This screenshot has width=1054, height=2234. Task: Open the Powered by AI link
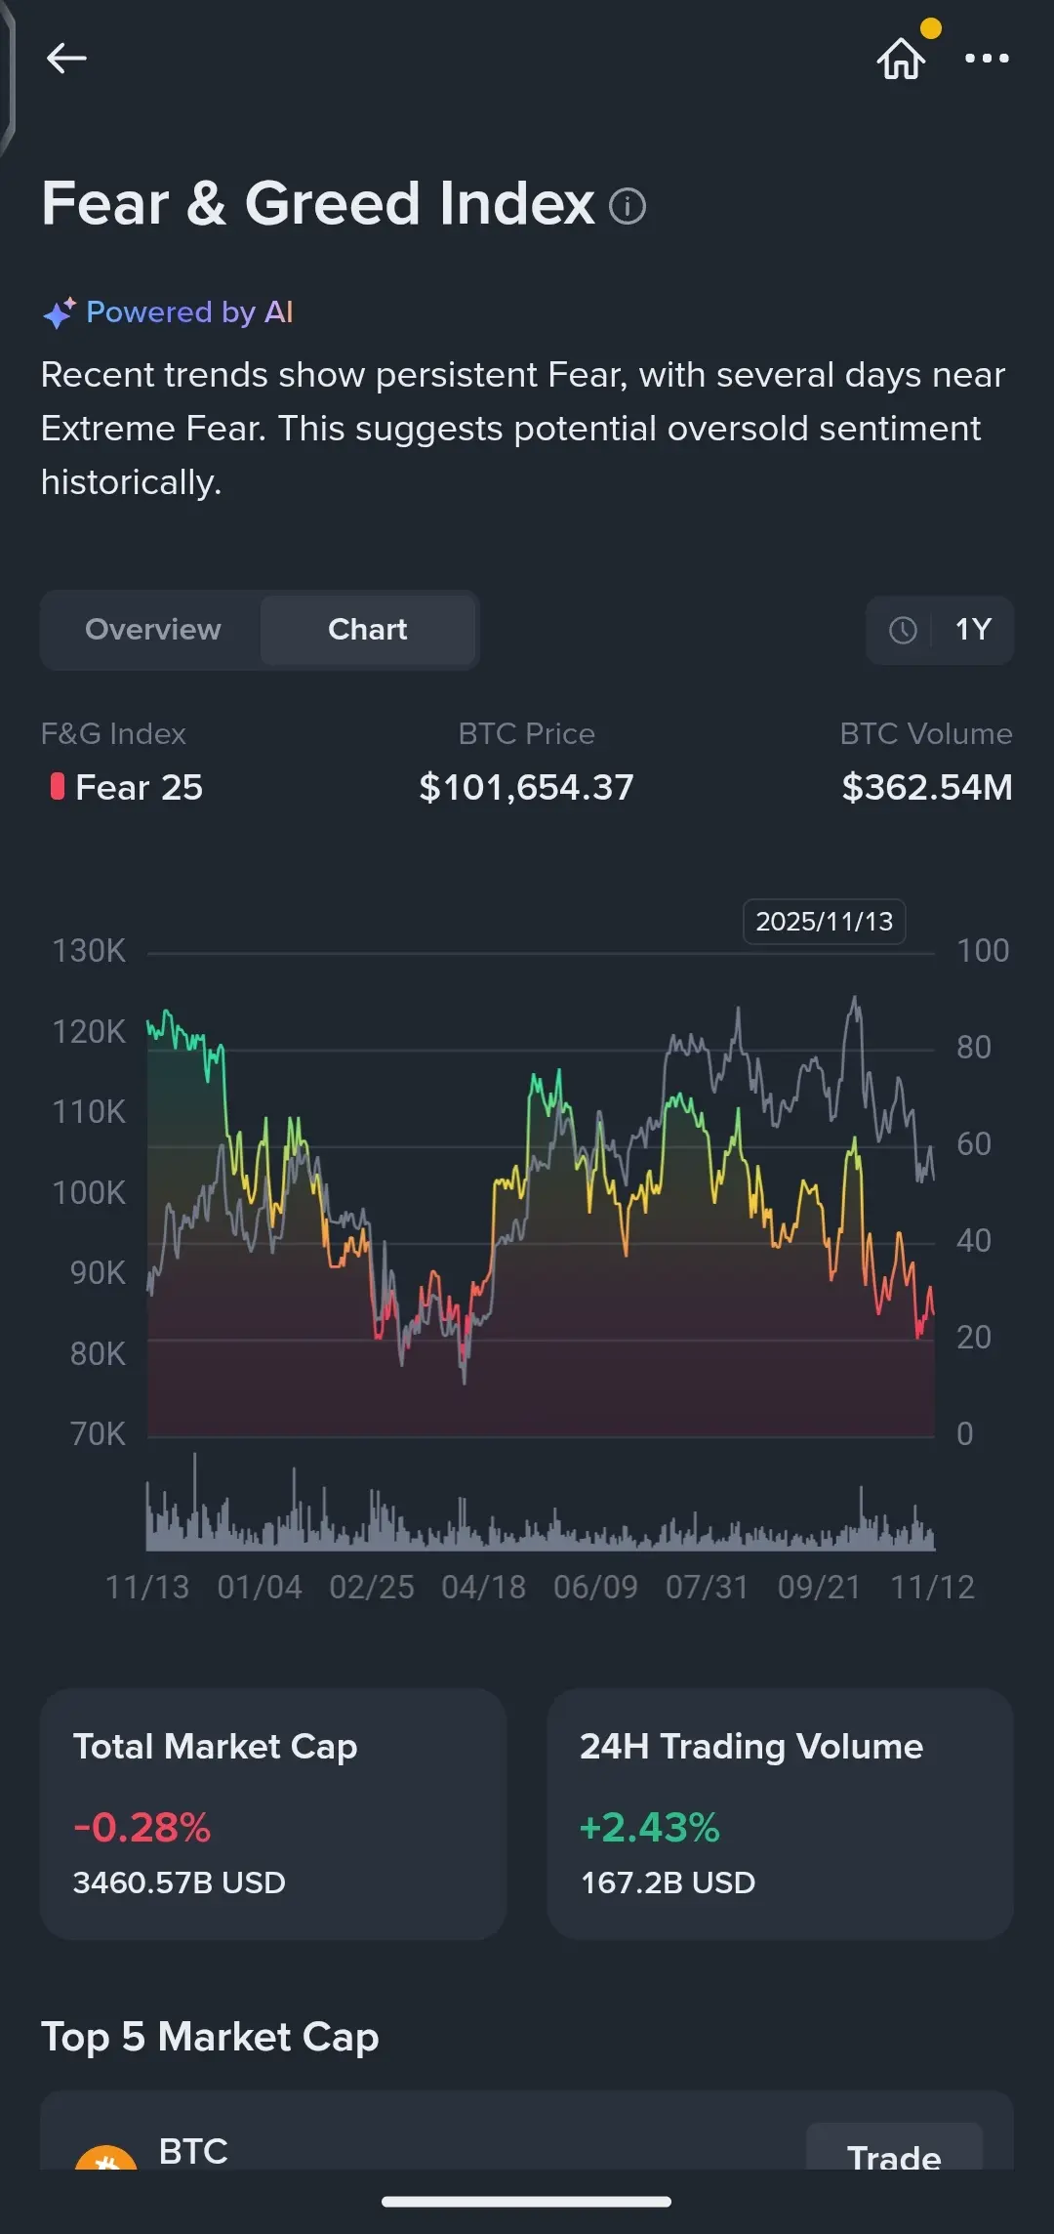189,312
